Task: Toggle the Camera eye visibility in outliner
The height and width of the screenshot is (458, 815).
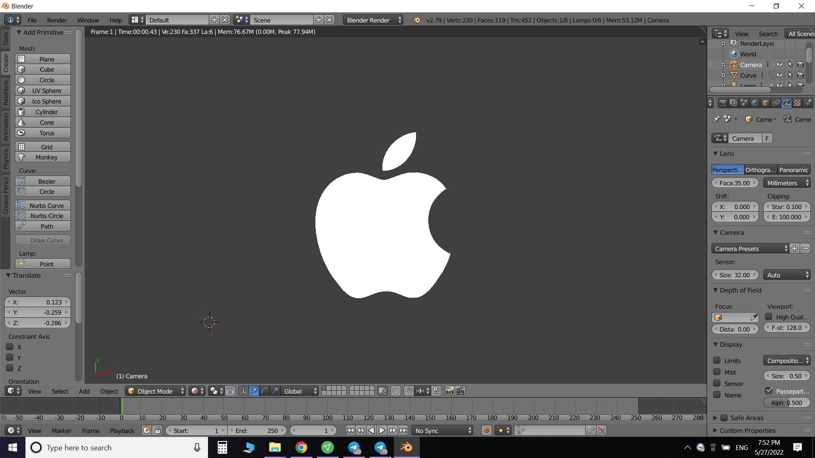Action: click(780, 64)
